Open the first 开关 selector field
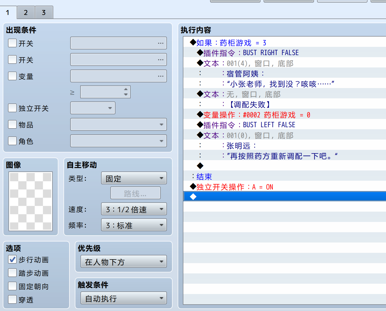 [119, 43]
